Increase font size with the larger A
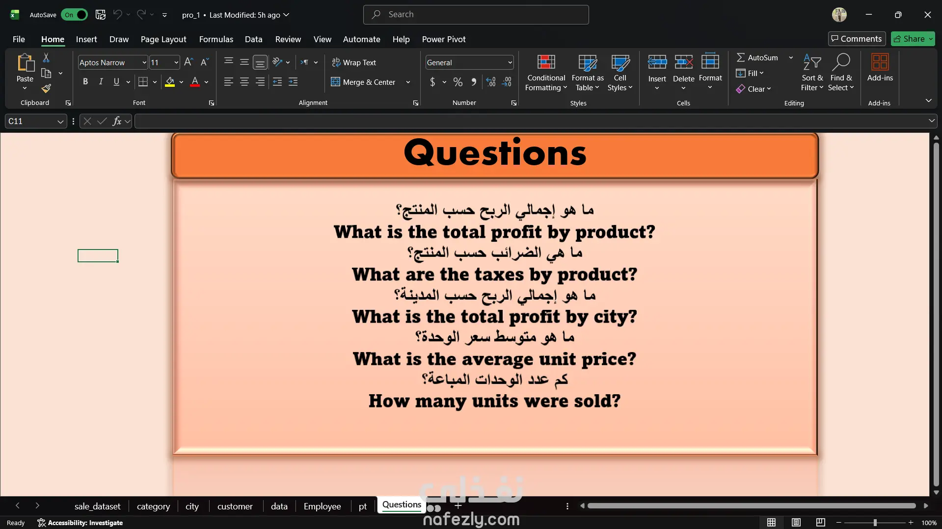Screen dimensions: 942x529 point(188,62)
